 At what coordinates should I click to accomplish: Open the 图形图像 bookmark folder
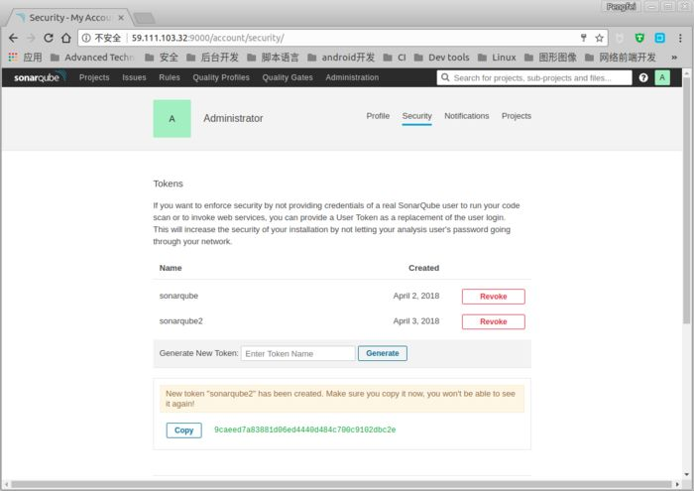pos(550,58)
